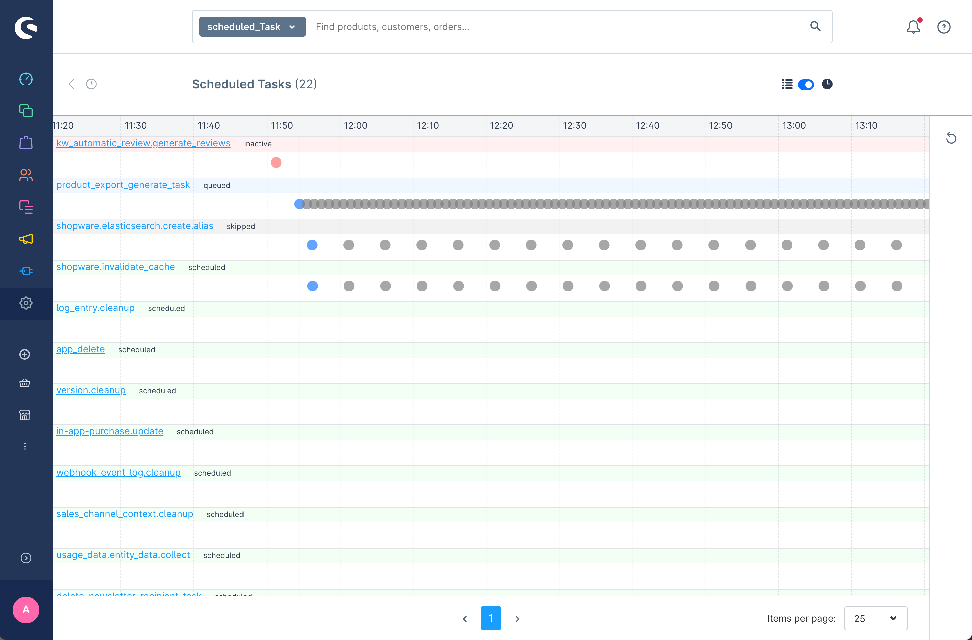This screenshot has width=972, height=640.
Task: Open the Dashboard speedometer icon in sidebar
Action: [x=26, y=79]
